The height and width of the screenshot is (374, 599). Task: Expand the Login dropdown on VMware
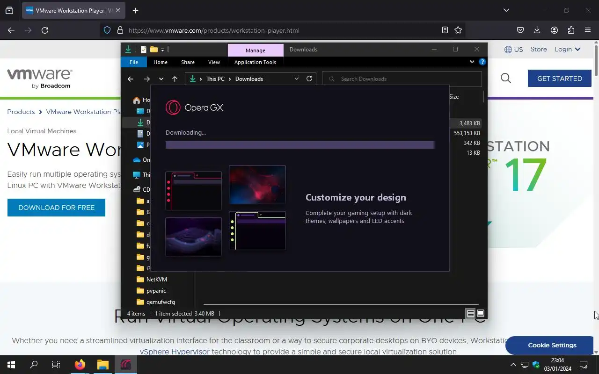(x=567, y=49)
